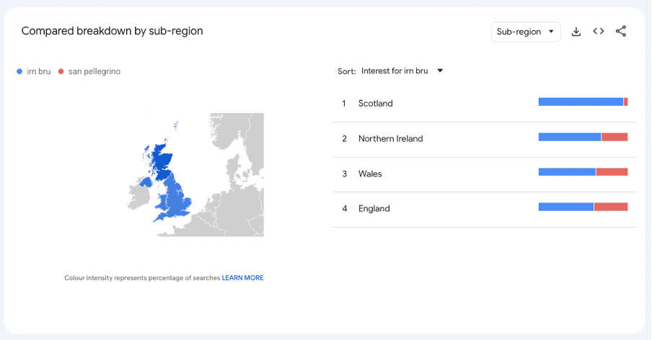Click Wales' blue irn bru bar

coord(567,171)
